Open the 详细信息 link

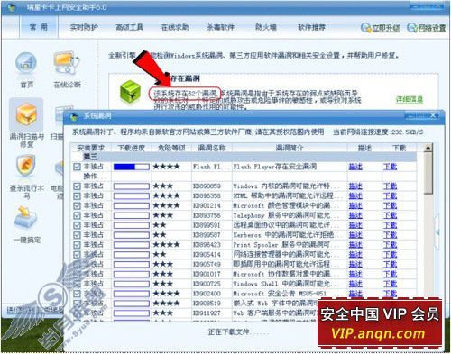[x=410, y=99]
